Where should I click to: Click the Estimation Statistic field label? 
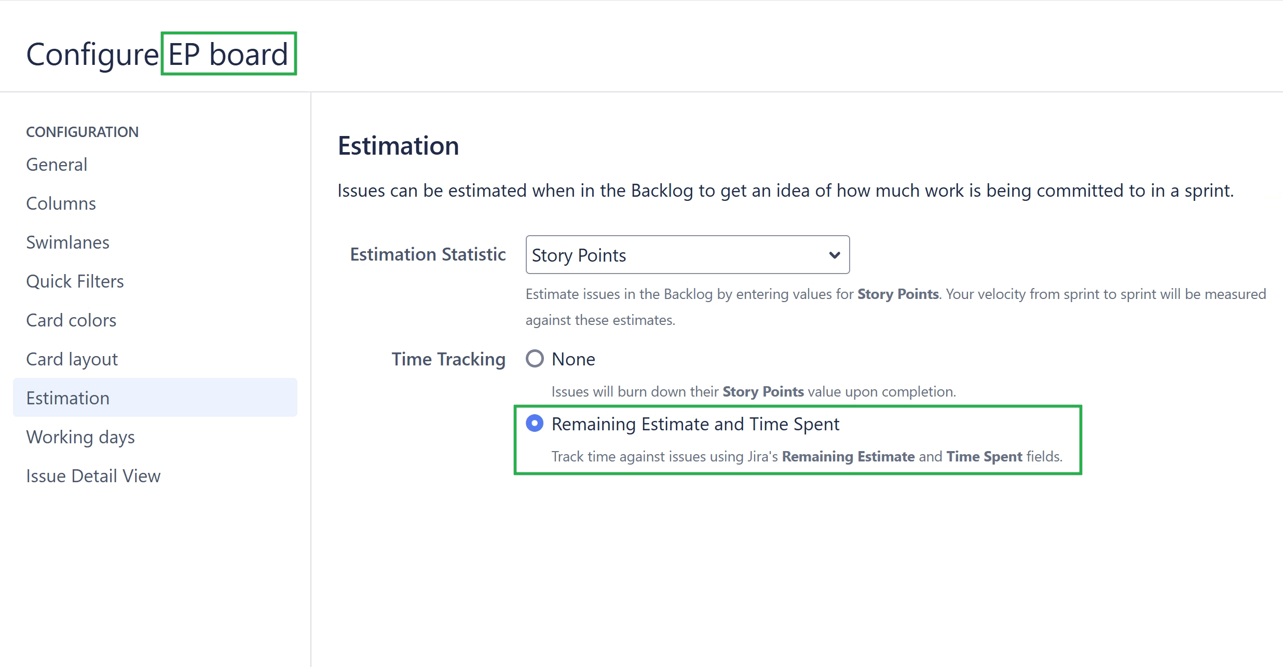(428, 254)
